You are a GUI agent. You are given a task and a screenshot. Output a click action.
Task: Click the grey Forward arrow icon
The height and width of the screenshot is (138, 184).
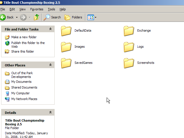pyautogui.click(x=23, y=17)
